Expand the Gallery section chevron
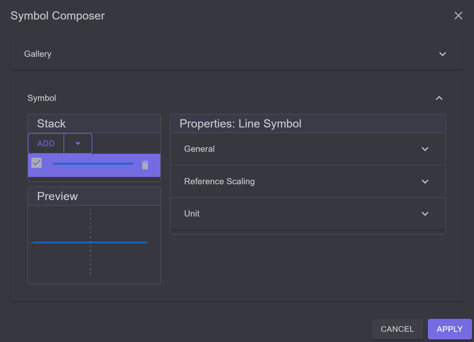The width and height of the screenshot is (474, 342). coord(442,54)
